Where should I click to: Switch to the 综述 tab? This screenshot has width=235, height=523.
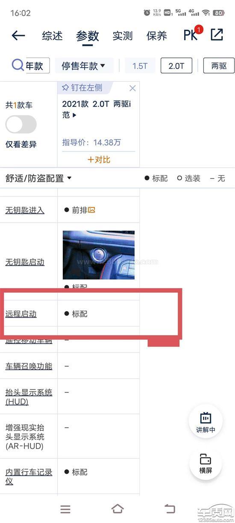[53, 36]
